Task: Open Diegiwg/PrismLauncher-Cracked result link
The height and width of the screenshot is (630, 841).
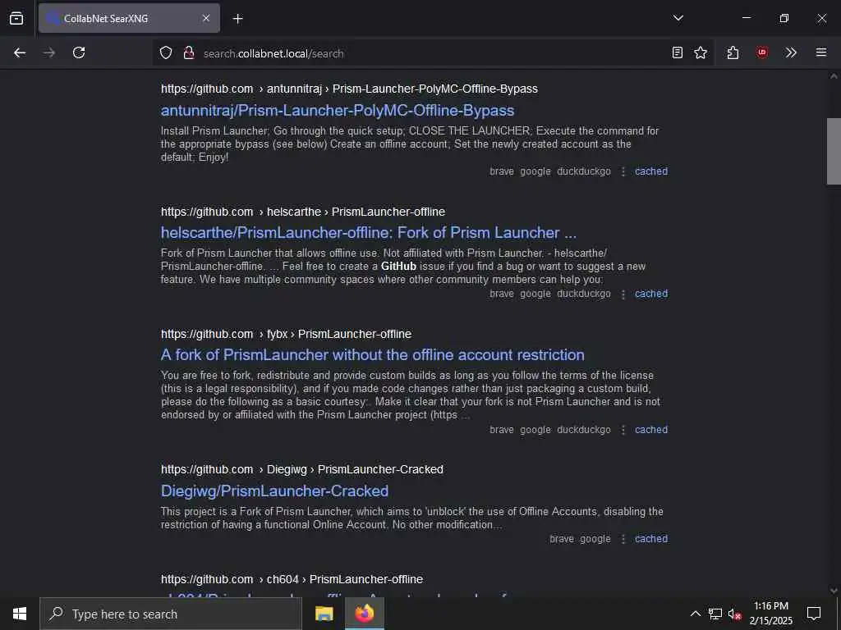Action: click(x=274, y=491)
